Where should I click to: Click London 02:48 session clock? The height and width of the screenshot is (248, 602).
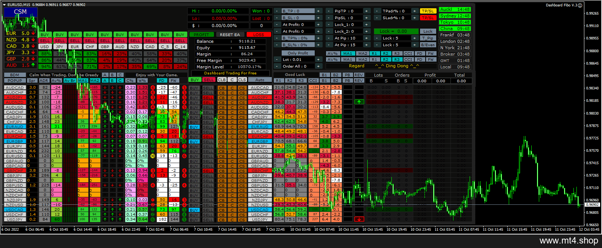(x=455, y=41)
